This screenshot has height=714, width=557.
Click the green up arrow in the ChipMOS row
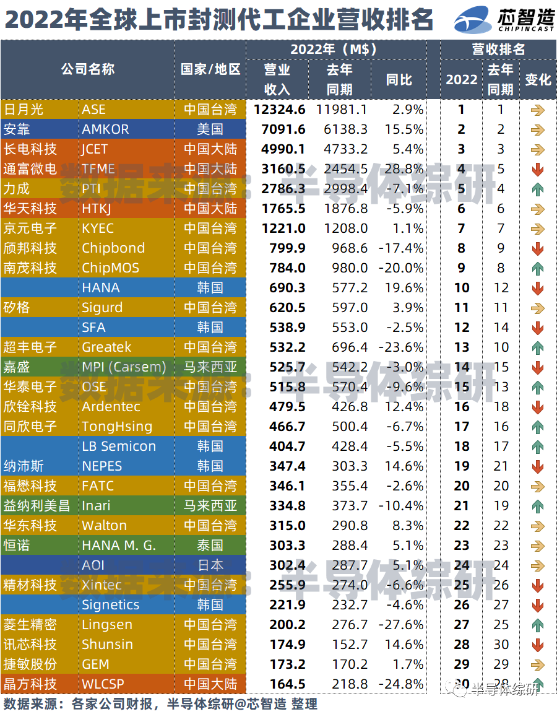537,268
